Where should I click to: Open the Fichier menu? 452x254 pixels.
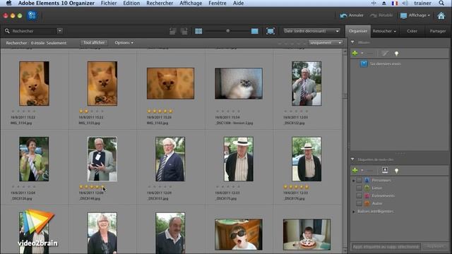[x=109, y=3]
